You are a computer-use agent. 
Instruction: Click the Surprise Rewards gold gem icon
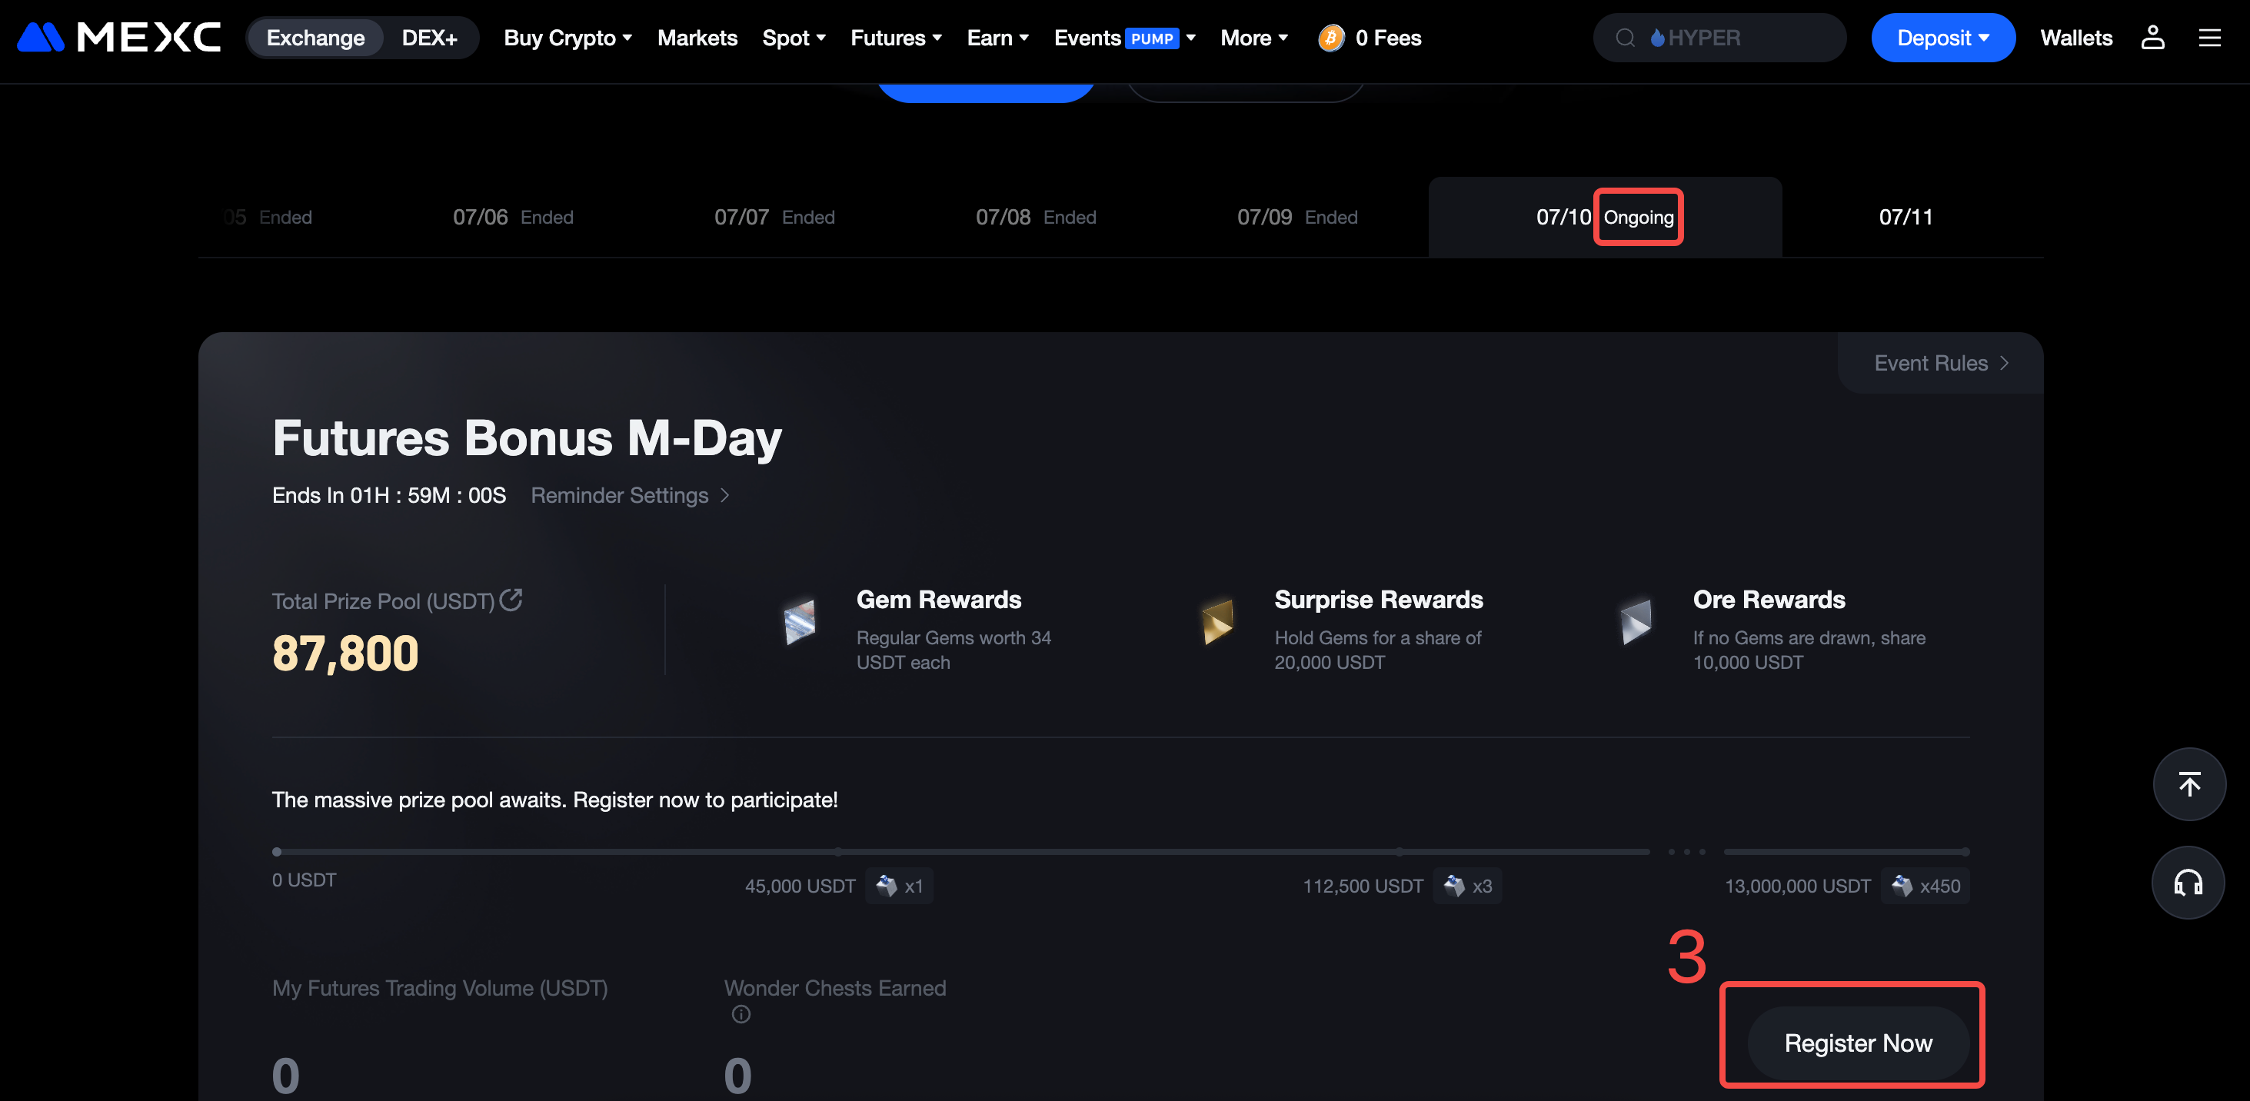click(x=1217, y=622)
